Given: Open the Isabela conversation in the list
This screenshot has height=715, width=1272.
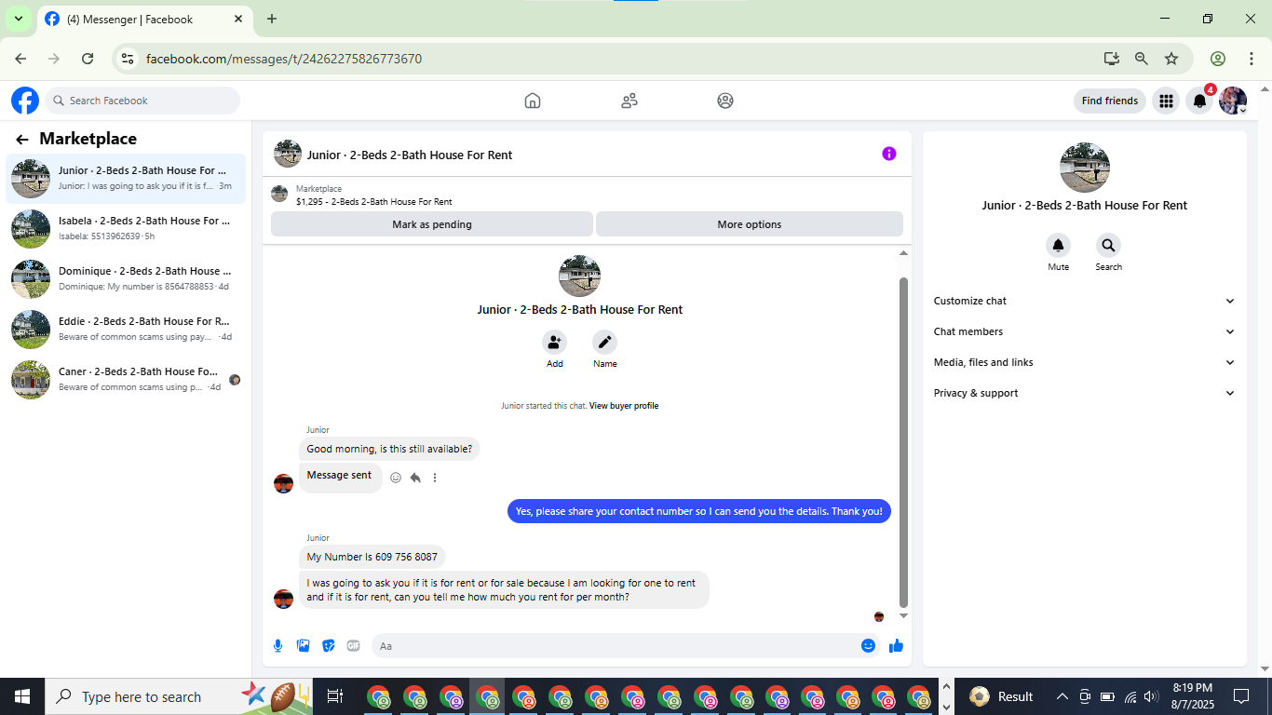Looking at the screenshot, I should [x=126, y=228].
